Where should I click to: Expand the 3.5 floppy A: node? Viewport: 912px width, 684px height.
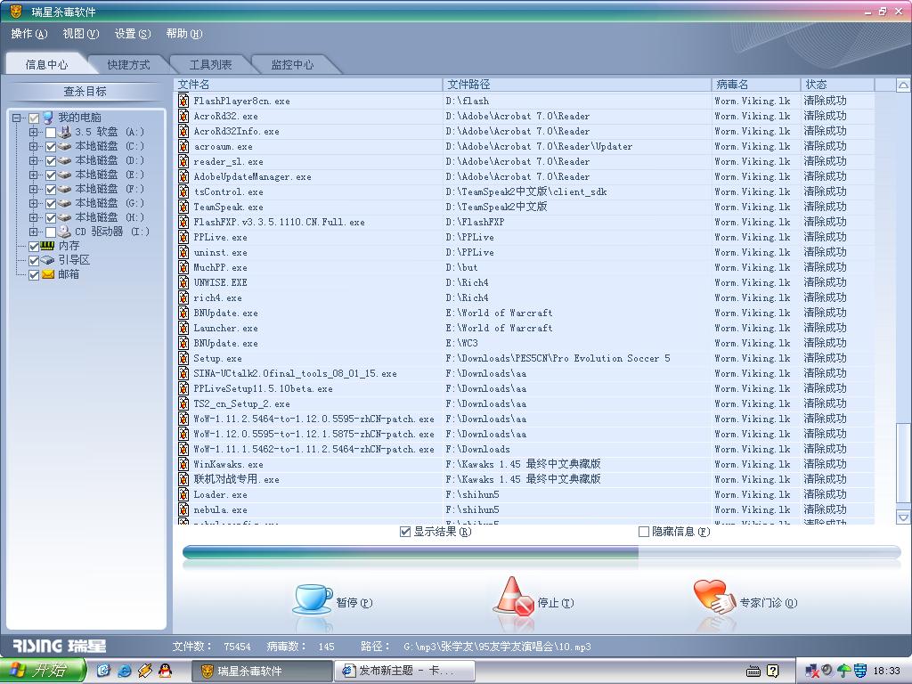pyautogui.click(x=33, y=132)
